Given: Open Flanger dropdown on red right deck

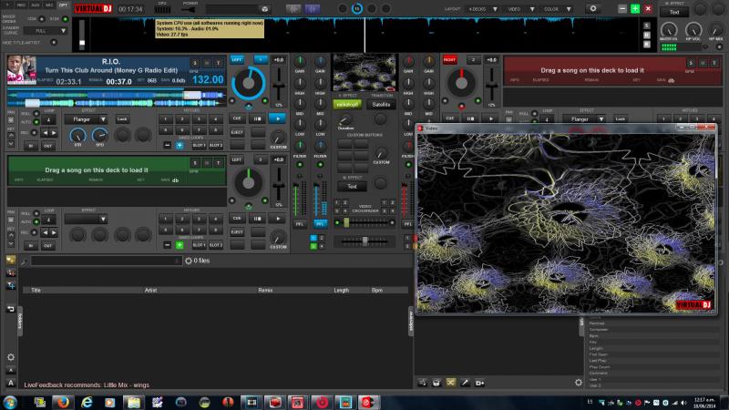Looking at the screenshot, I should tap(601, 119).
